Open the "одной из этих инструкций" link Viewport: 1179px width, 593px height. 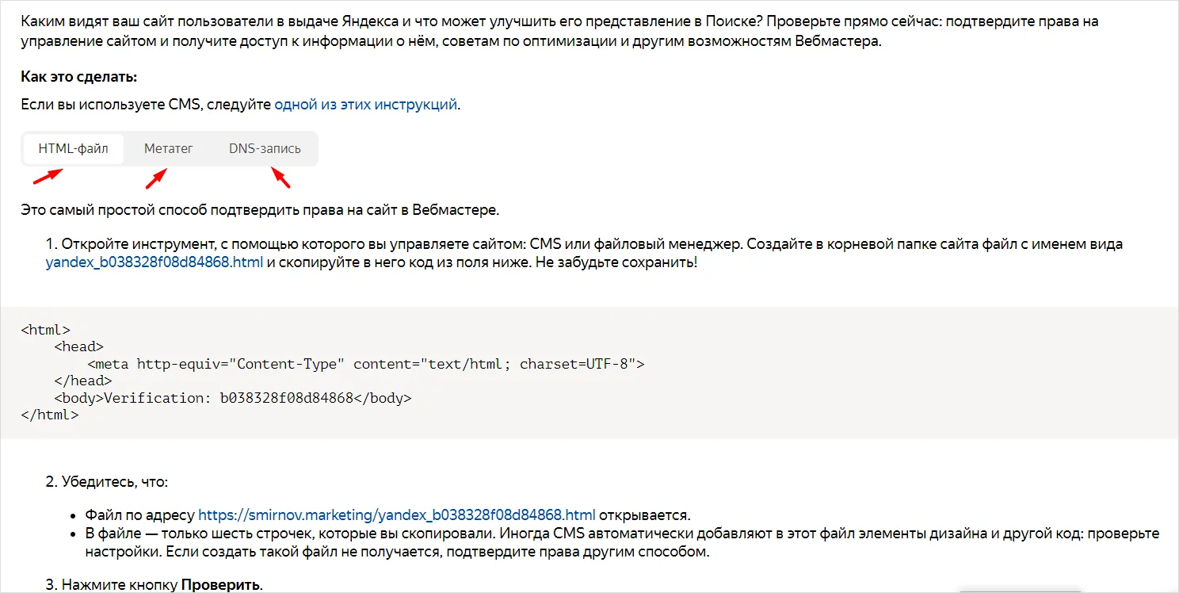(365, 105)
